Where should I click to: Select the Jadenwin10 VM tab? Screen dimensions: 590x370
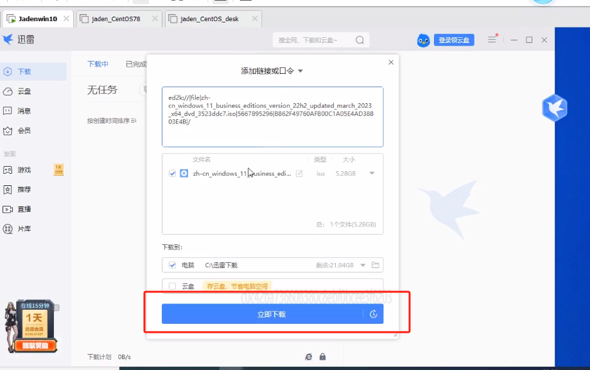coord(38,19)
